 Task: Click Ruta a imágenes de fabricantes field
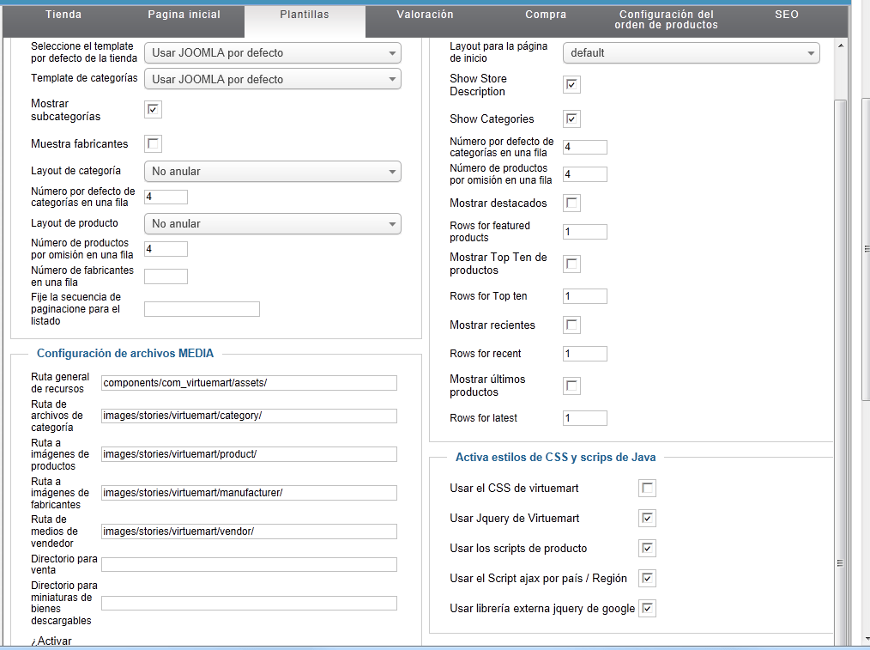[249, 493]
